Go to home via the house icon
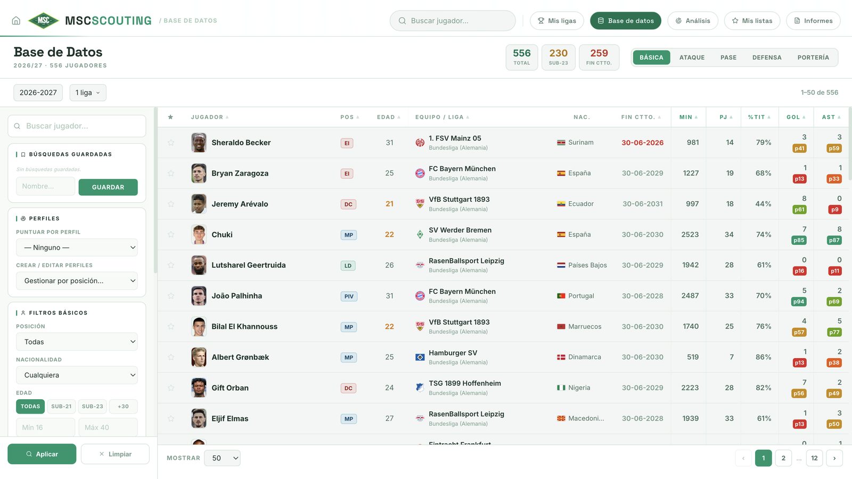 point(16,21)
